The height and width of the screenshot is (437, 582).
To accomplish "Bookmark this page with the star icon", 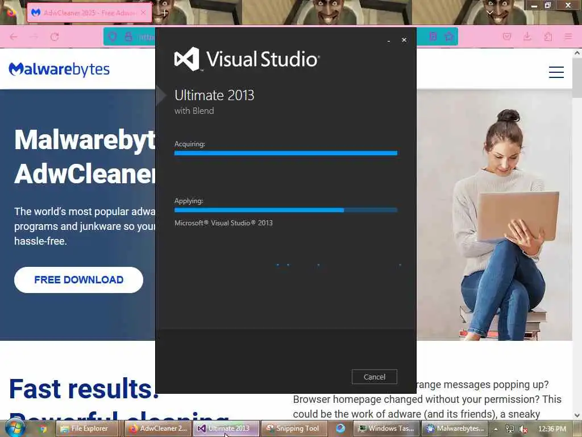I will pos(449,36).
